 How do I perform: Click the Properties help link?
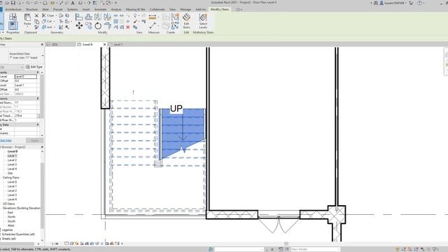point(6,140)
